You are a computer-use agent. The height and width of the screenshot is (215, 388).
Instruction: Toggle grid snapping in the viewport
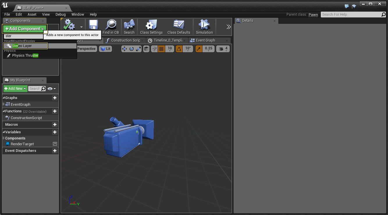161,49
